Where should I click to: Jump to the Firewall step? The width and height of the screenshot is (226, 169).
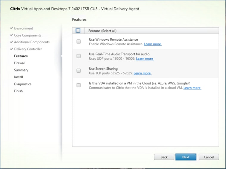pos(20,63)
